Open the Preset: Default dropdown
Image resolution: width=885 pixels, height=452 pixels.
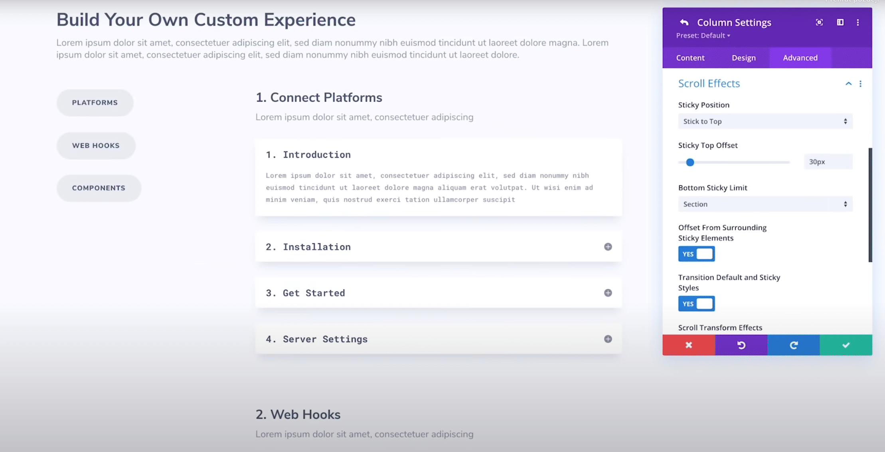click(703, 36)
